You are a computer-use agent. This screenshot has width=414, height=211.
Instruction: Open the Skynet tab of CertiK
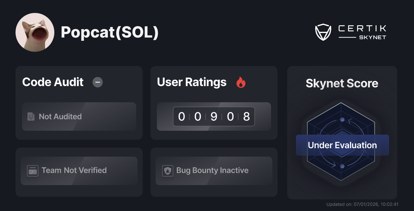[x=372, y=37]
